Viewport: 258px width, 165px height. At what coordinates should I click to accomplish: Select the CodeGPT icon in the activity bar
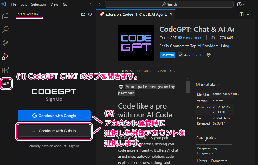tap(6, 83)
